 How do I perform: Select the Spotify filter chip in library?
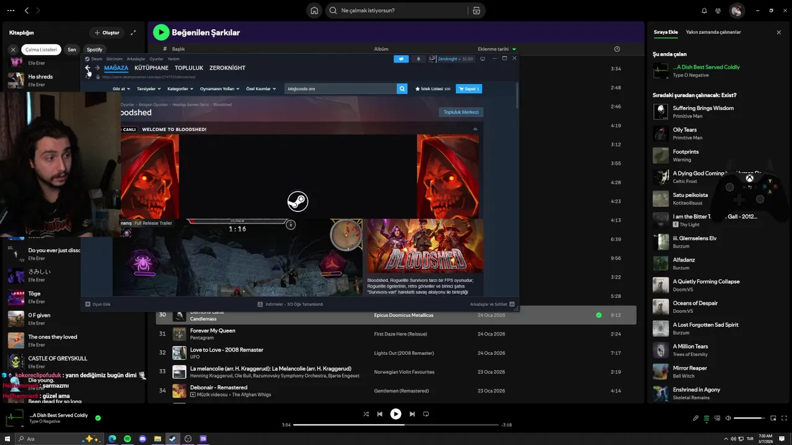pos(95,49)
